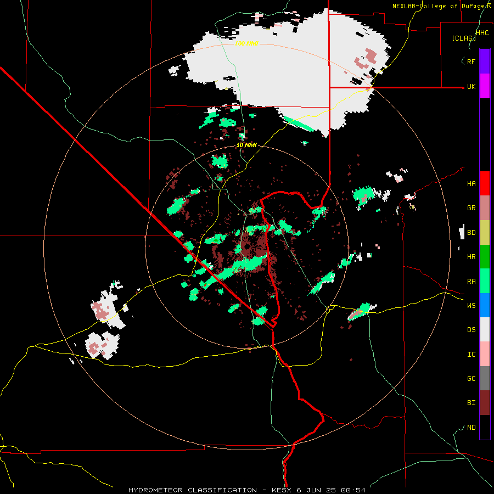Select the dusty pink GR color swatch
494x494 pixels.
tap(485, 208)
